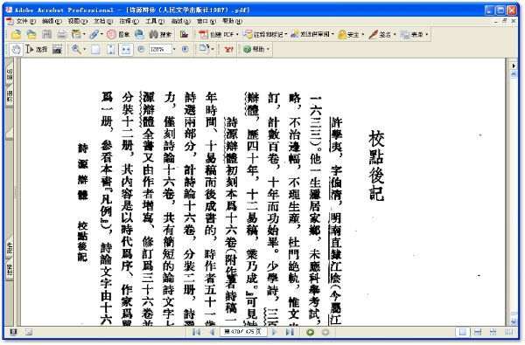Image resolution: width=525 pixels, height=345 pixels.
Task: Click the picture tasks icon
Action: coord(184,34)
